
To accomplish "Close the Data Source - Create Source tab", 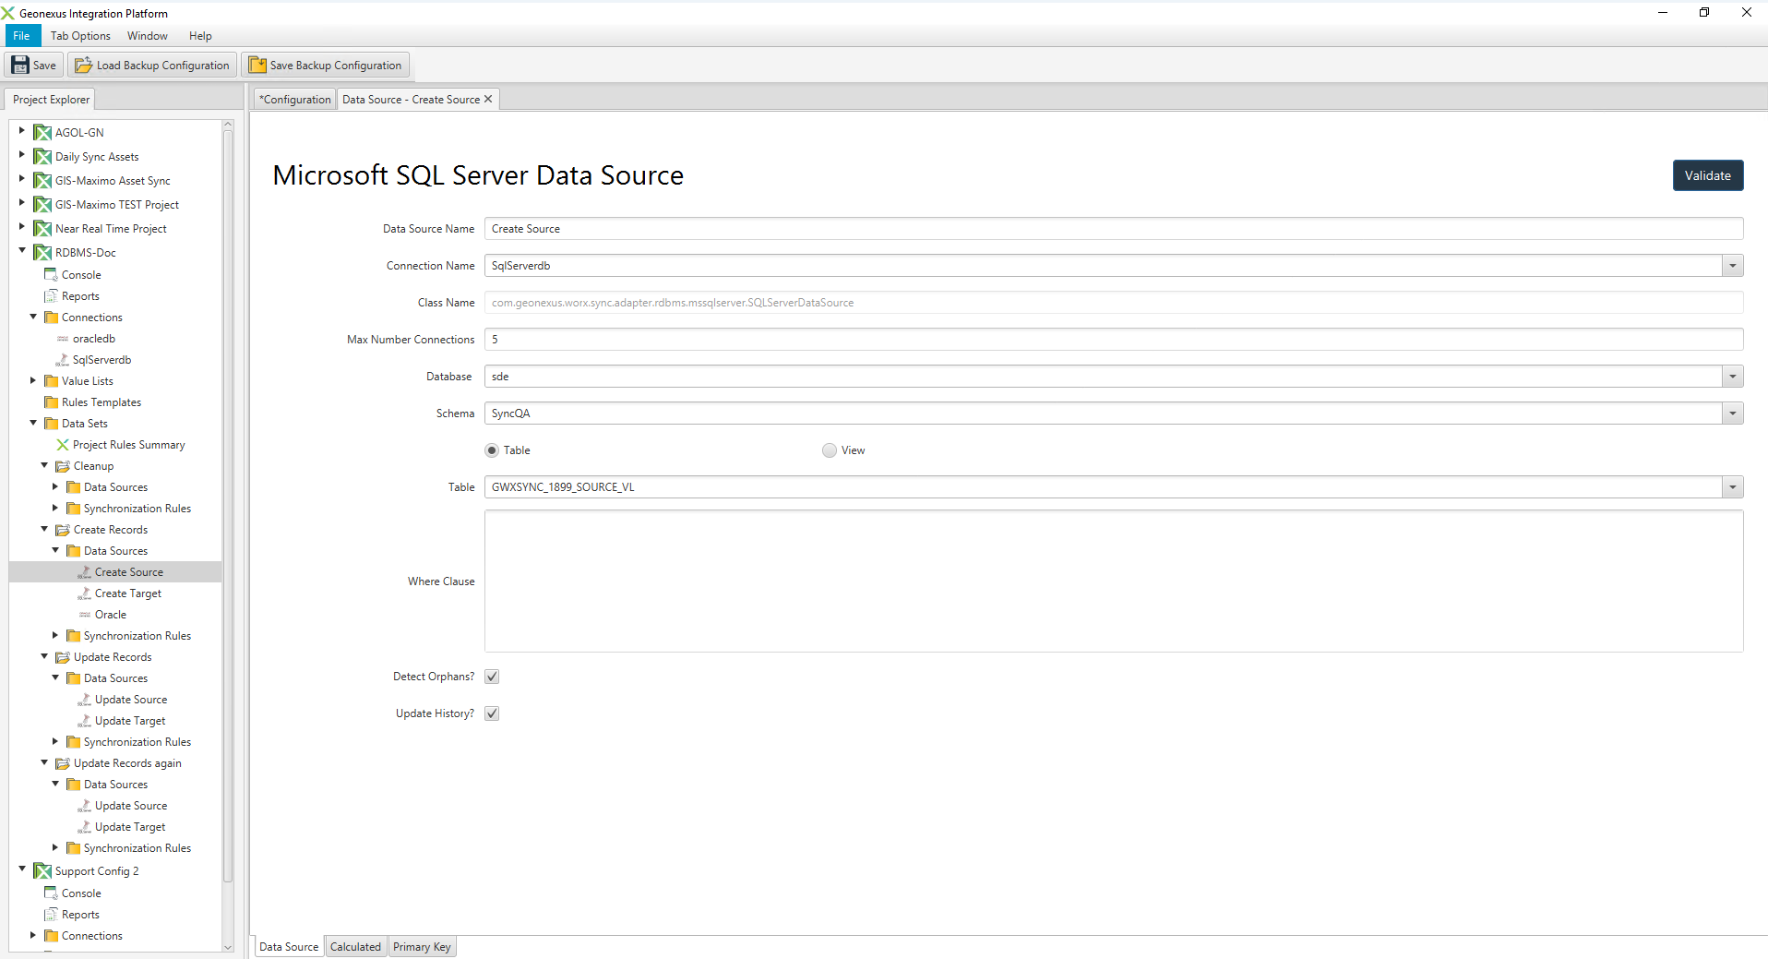I will coord(489,99).
